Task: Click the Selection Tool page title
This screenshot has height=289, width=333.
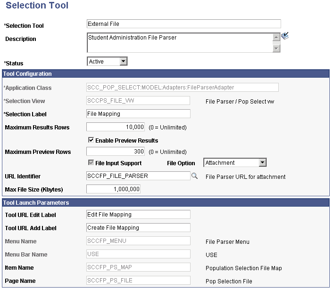Action: (x=37, y=5)
